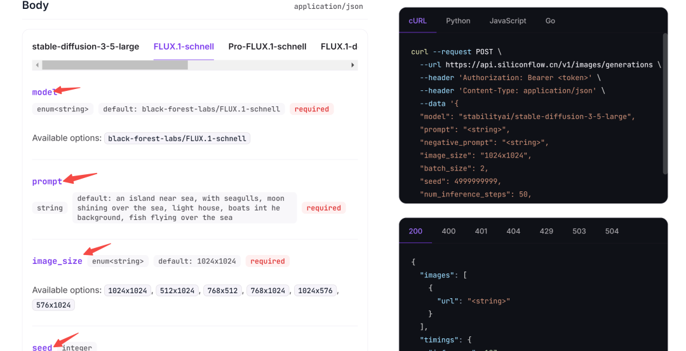Click the image_size parameter name
The image size is (686, 351).
pos(57,261)
